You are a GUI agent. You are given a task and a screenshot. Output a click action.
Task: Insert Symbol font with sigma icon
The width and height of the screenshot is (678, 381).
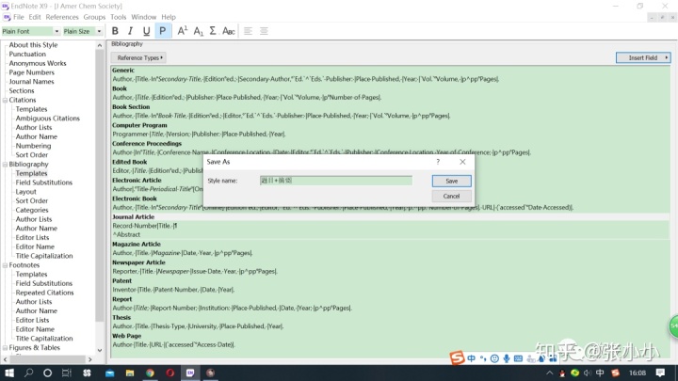point(213,31)
